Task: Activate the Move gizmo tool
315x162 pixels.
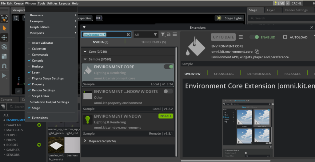Action: click(x=4, y=38)
